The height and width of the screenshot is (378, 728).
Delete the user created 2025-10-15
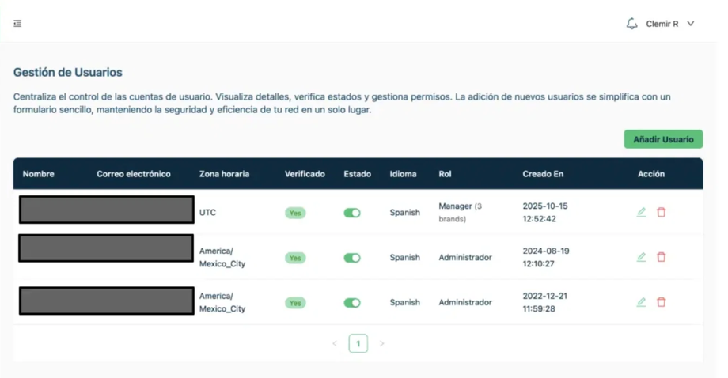[x=662, y=213]
